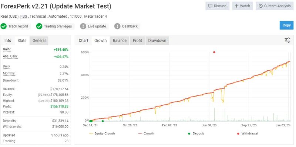Select the General tab in Info panel
Screen dimensions: 296x147
coord(39,41)
